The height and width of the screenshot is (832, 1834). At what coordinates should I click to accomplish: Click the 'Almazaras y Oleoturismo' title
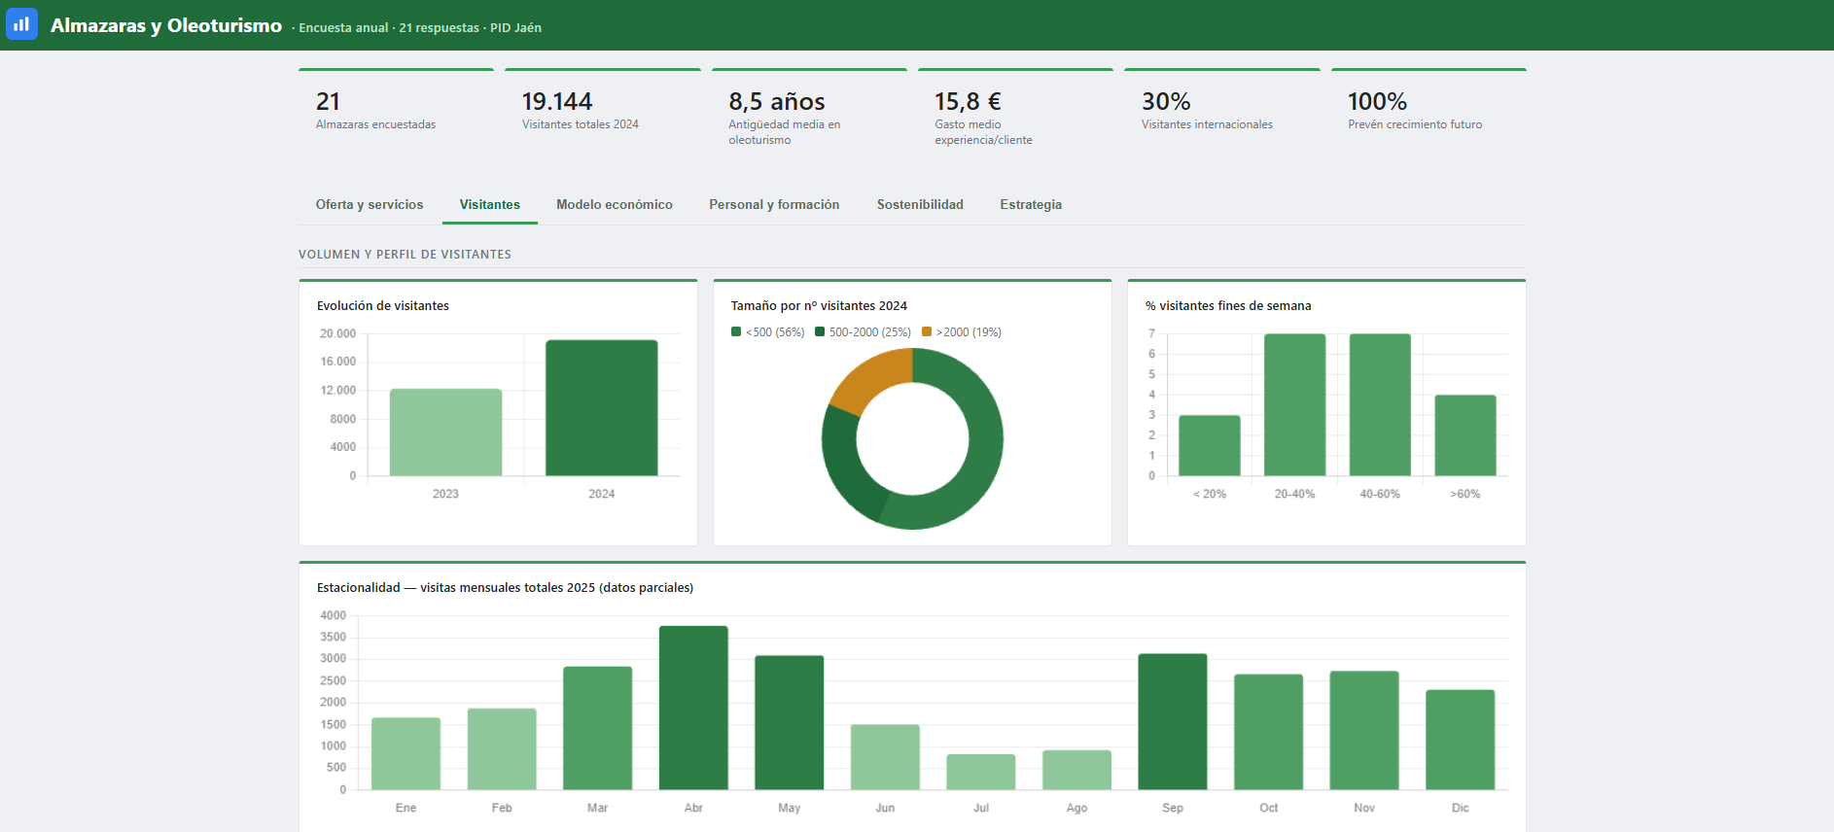[x=166, y=25]
